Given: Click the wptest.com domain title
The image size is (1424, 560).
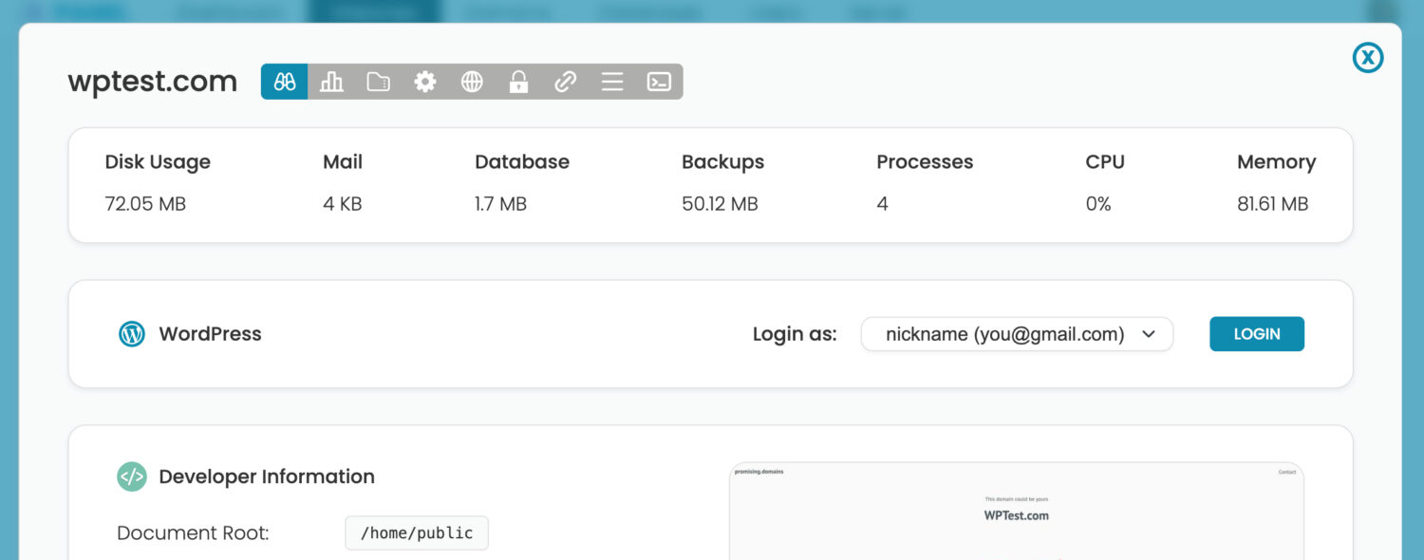Looking at the screenshot, I should (x=153, y=82).
